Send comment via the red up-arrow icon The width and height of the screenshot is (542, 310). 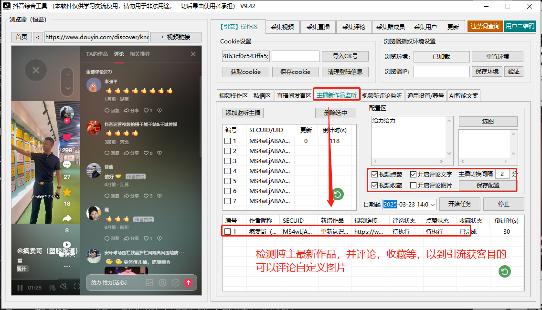(189, 282)
